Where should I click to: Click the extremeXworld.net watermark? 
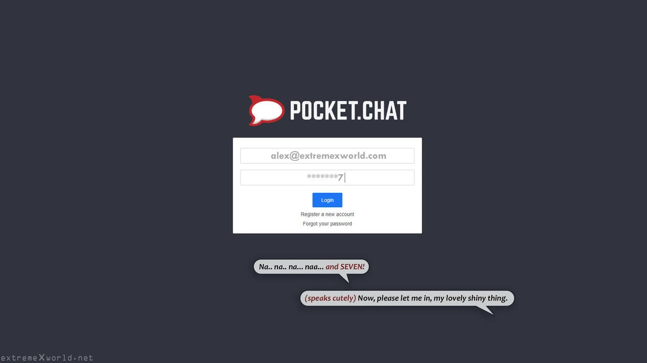(47, 358)
